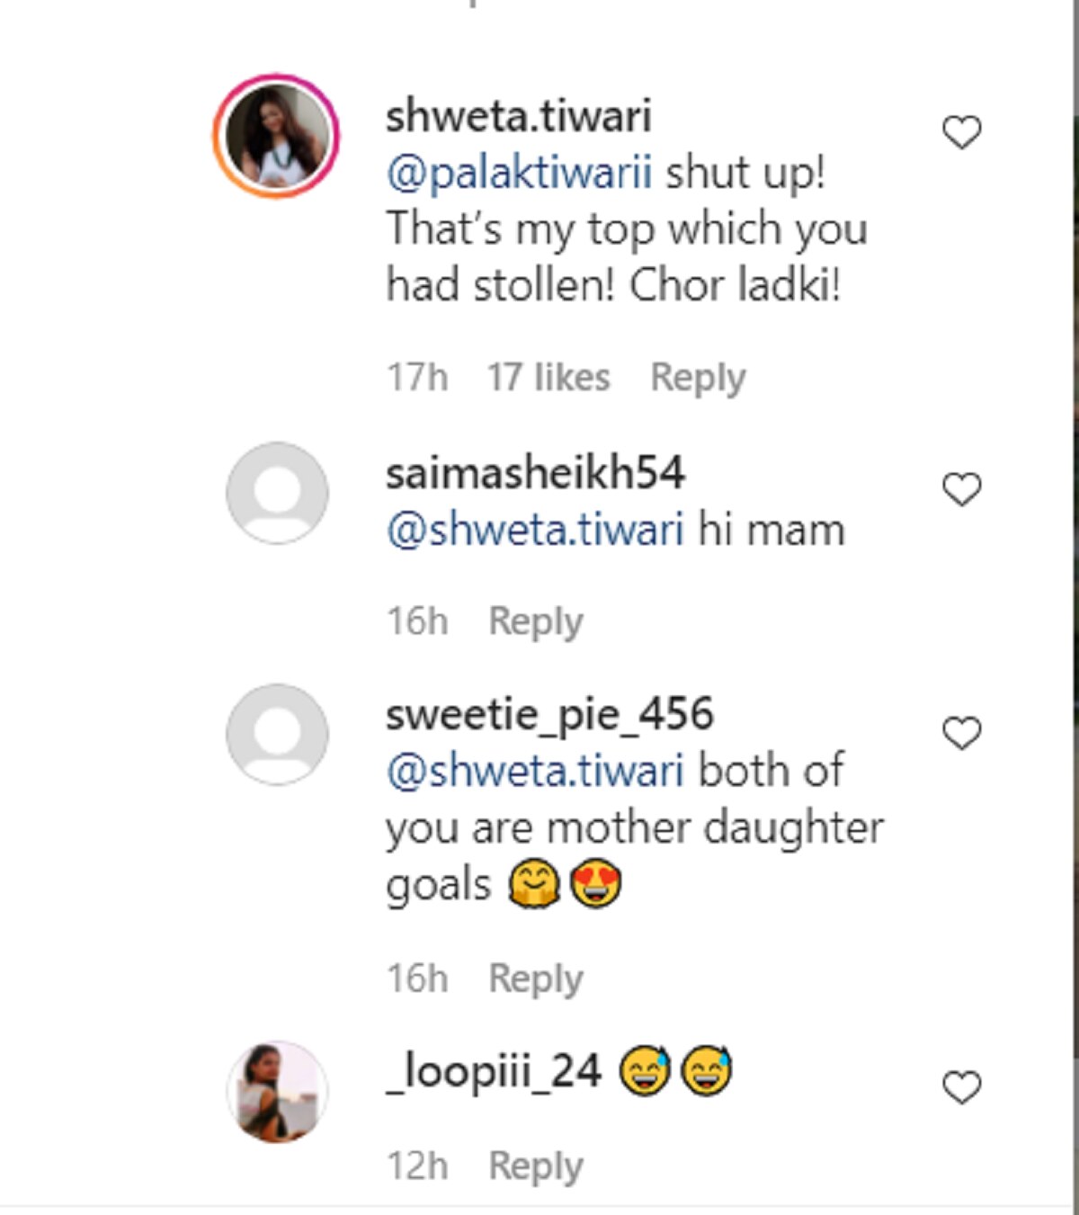
Task: Open saimasheikh54's default avatar
Action: 277,492
